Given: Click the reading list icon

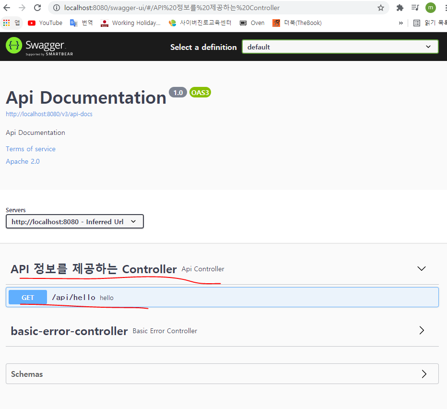Looking at the screenshot, I should [416, 23].
